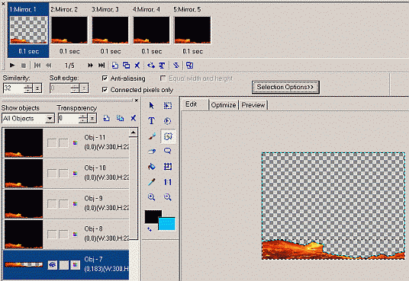Viewport: 409px width, 281px height.
Task: Select the Fill (paint bucket) tool
Action: (x=152, y=167)
